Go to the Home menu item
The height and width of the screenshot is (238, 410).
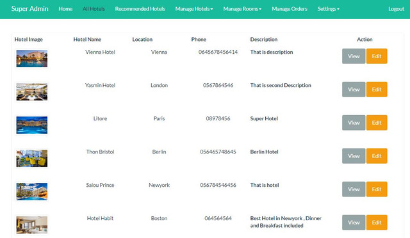pos(65,9)
